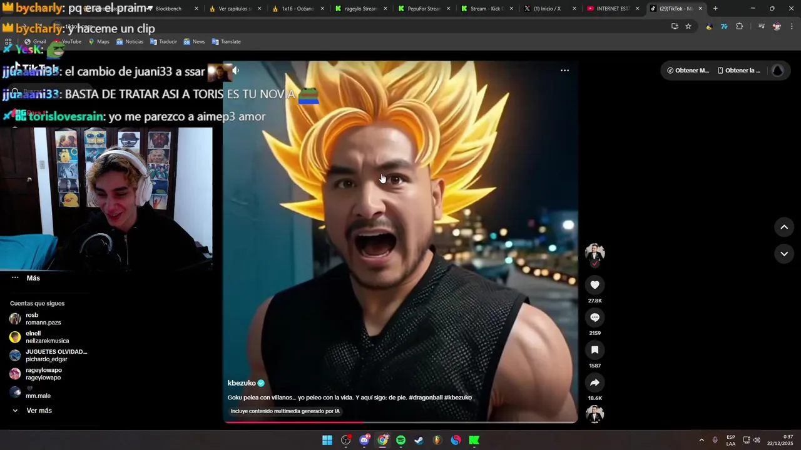The width and height of the screenshot is (801, 450).
Task: Open the YouTube bookmark
Action: pos(67,42)
